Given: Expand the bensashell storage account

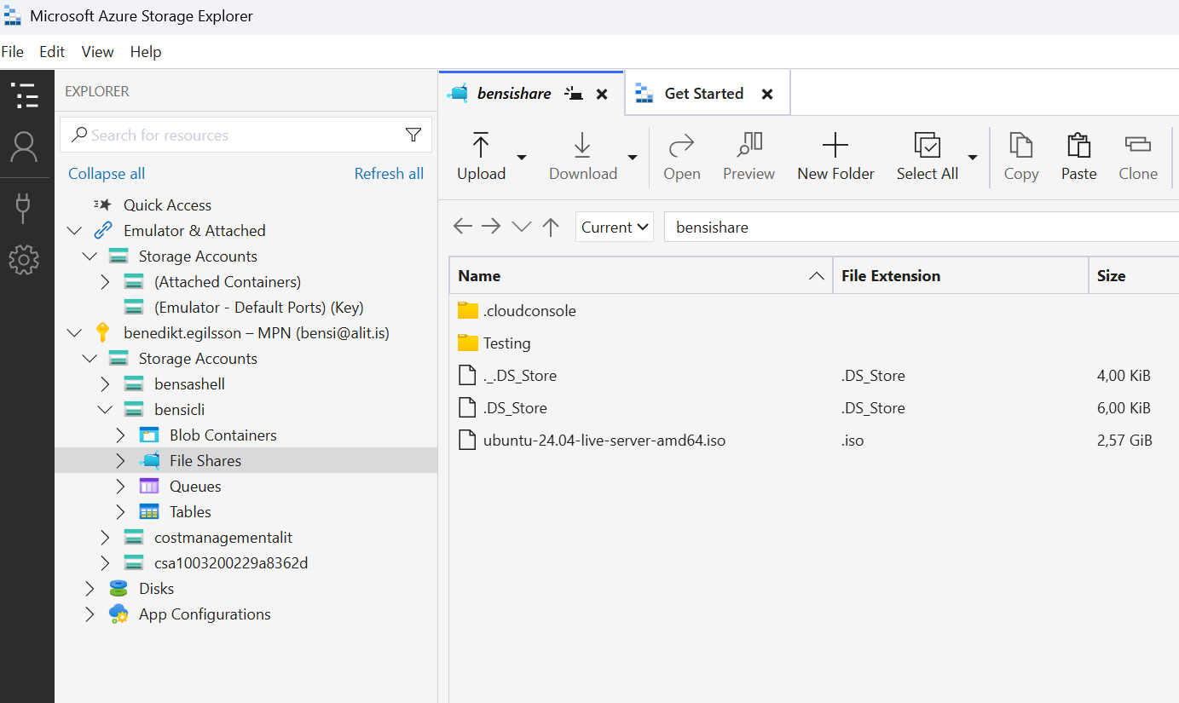Looking at the screenshot, I should click(x=105, y=383).
